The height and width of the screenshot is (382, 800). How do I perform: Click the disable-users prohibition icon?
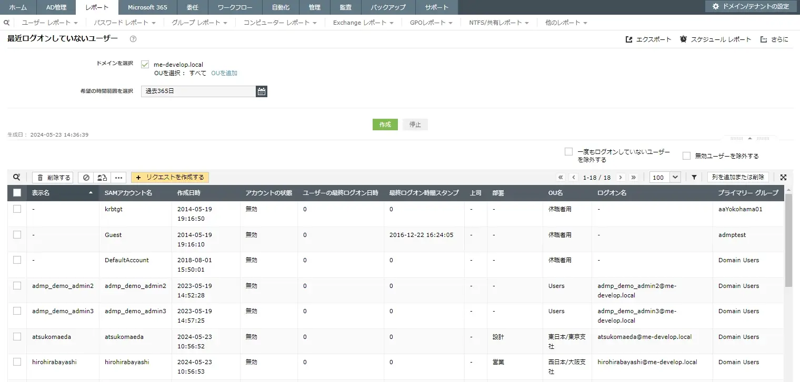point(86,178)
